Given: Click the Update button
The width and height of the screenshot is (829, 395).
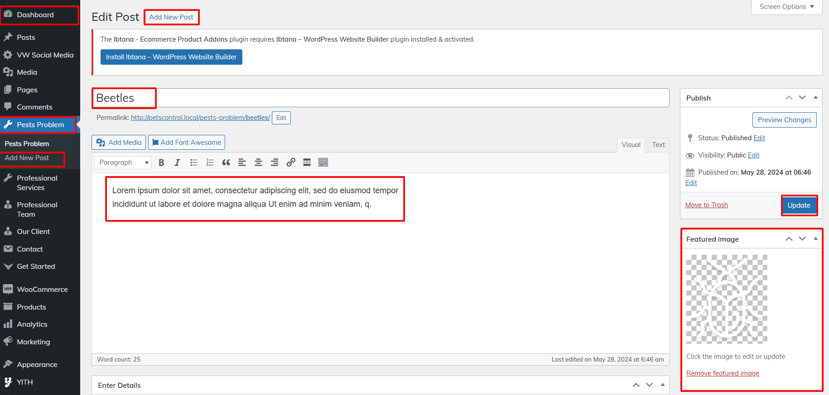Looking at the screenshot, I should tap(799, 205).
